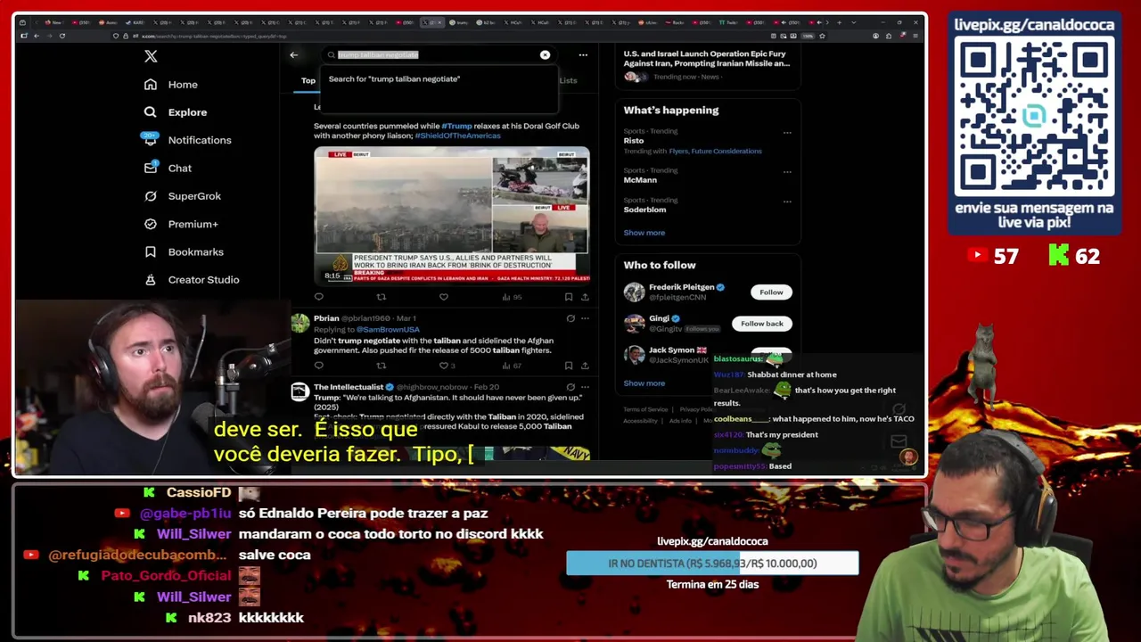Click the browser reload button
Image resolution: width=1141 pixels, height=642 pixels.
[62, 36]
